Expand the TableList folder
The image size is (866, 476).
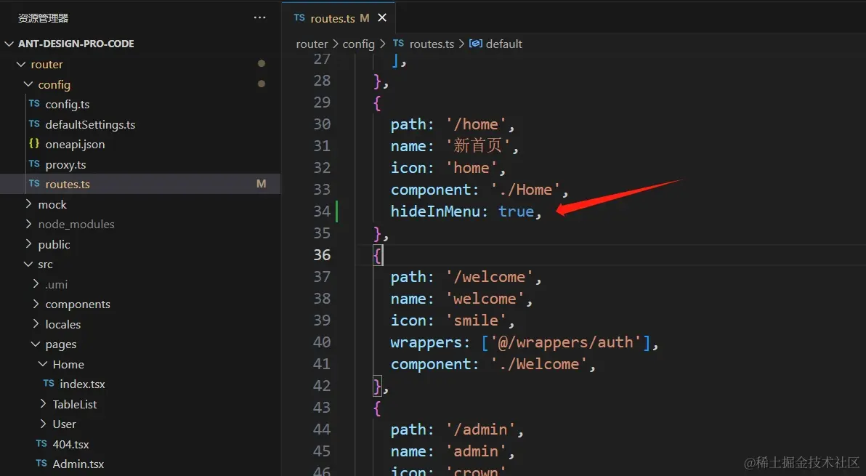pyautogui.click(x=43, y=404)
